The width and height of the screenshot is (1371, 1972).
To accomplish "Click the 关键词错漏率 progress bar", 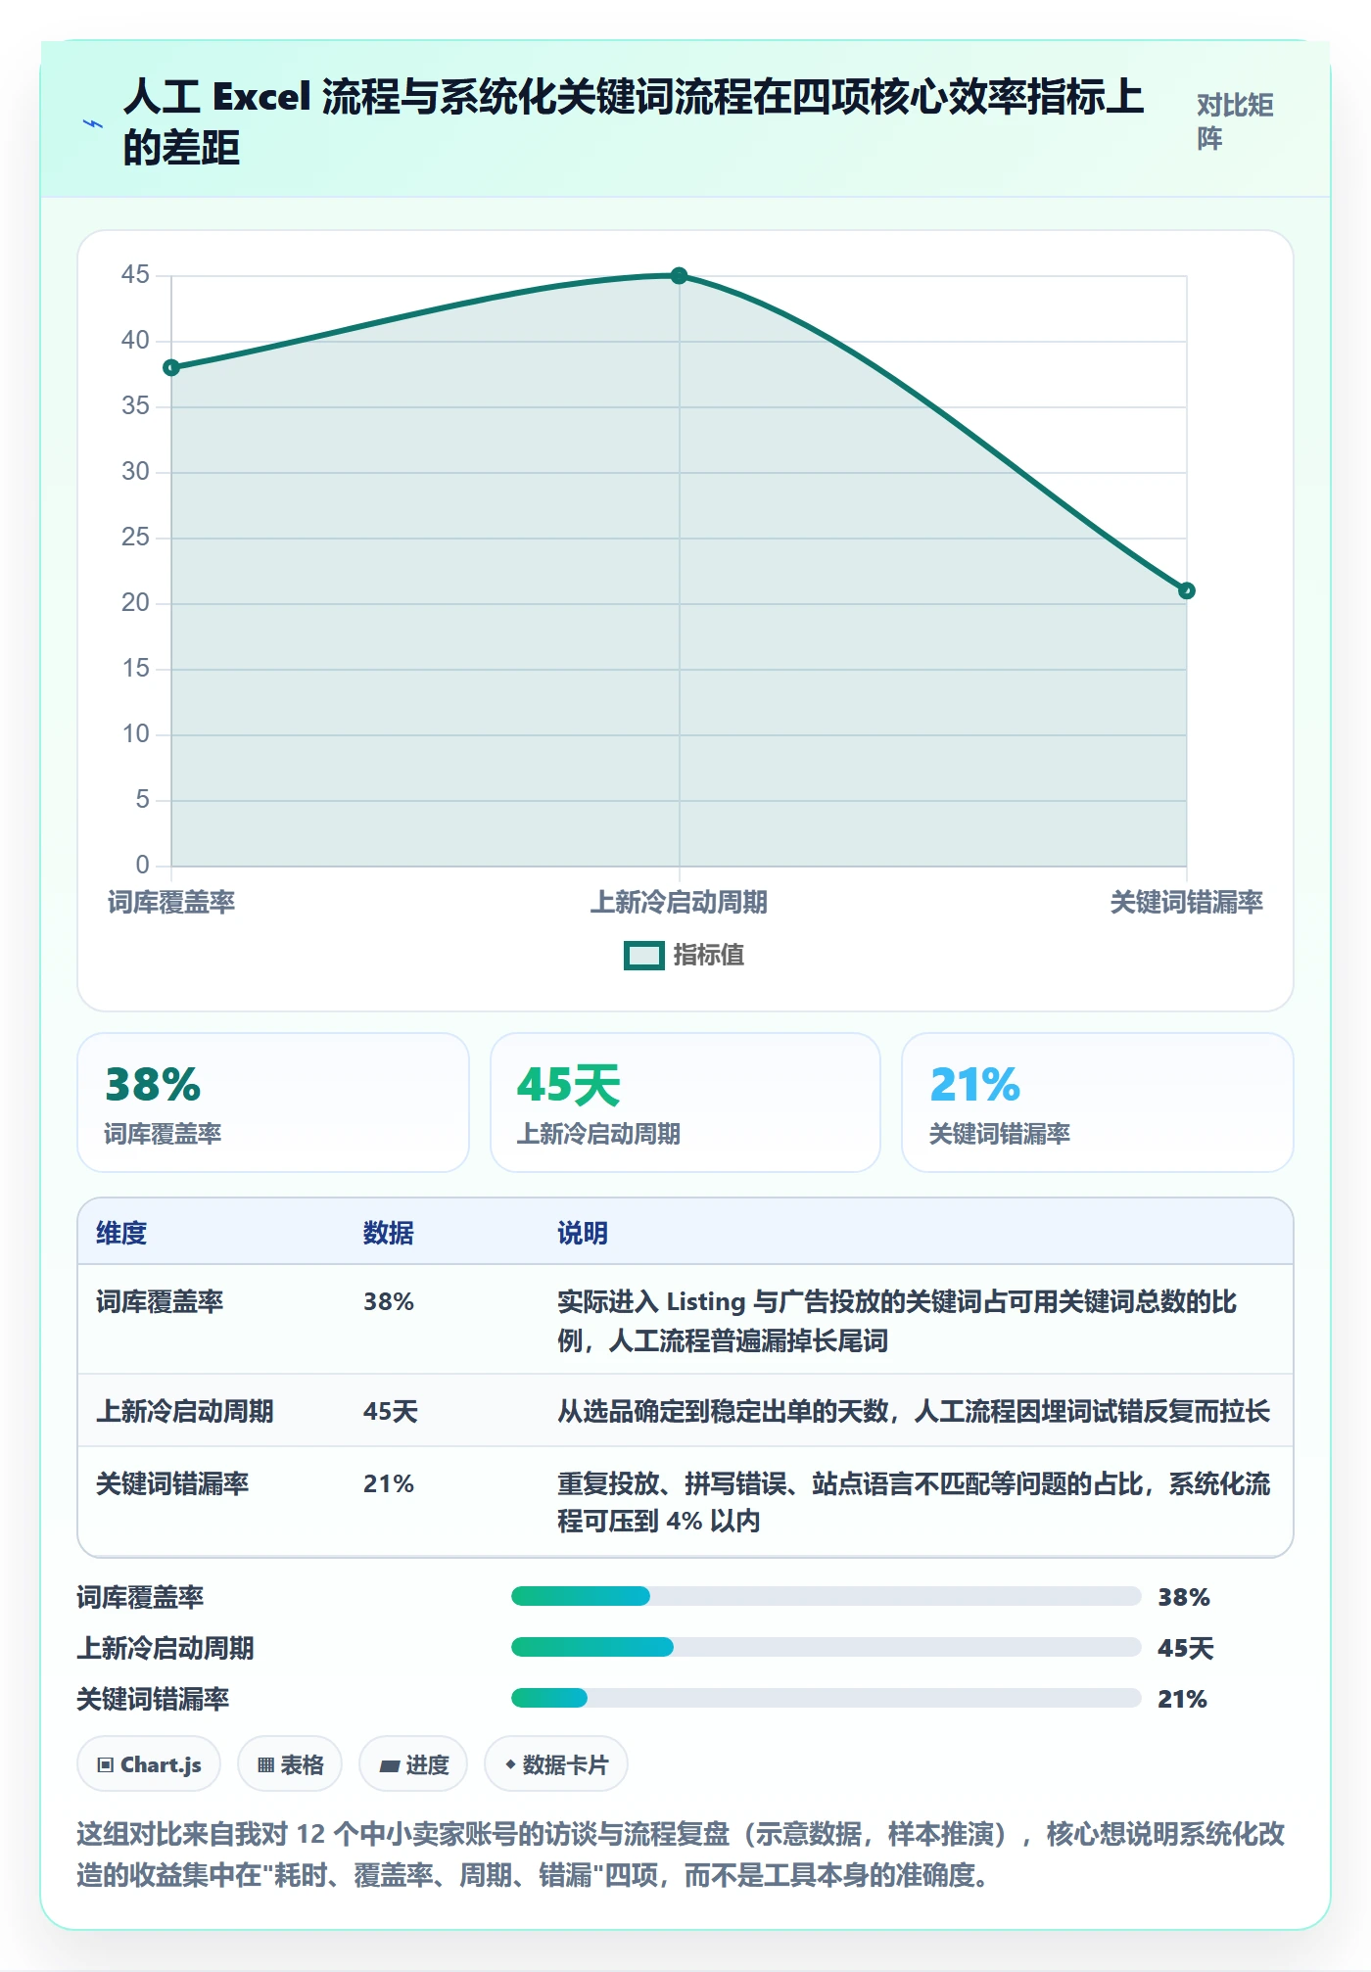I will click(827, 1699).
